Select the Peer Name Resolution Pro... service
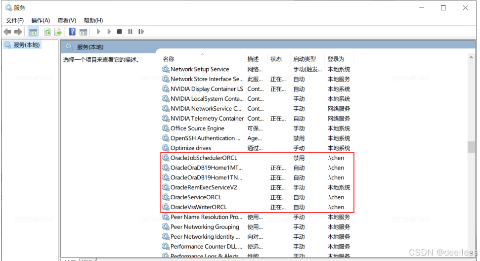480x261 pixels. (206, 217)
